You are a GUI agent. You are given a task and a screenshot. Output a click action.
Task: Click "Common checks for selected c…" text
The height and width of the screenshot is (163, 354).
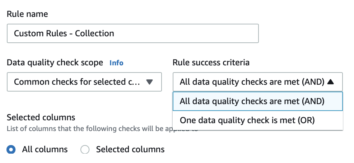click(75, 82)
